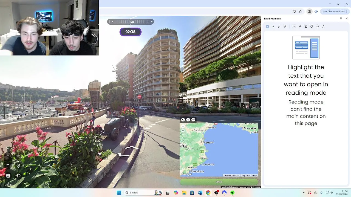This screenshot has width=351, height=197.
Task: Open Copilot from the taskbar
Action: tap(176, 193)
